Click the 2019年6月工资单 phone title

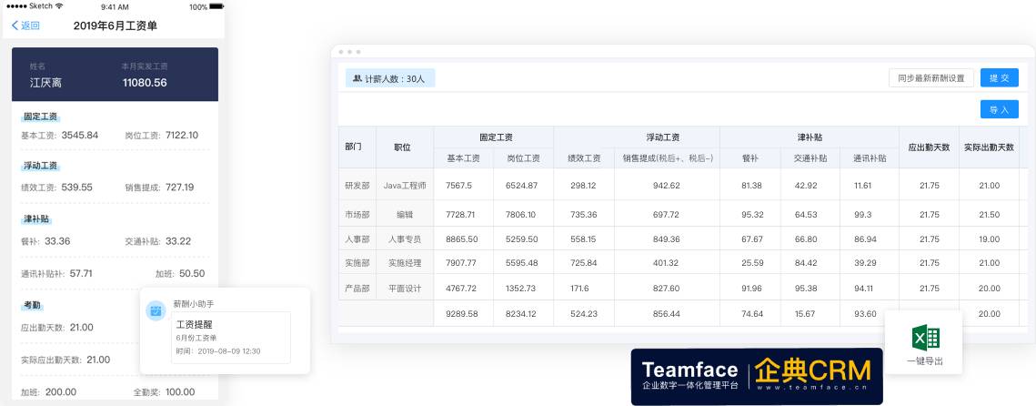pyautogui.click(x=115, y=25)
